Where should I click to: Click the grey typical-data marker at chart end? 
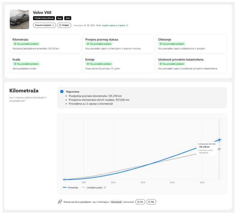point(219,149)
